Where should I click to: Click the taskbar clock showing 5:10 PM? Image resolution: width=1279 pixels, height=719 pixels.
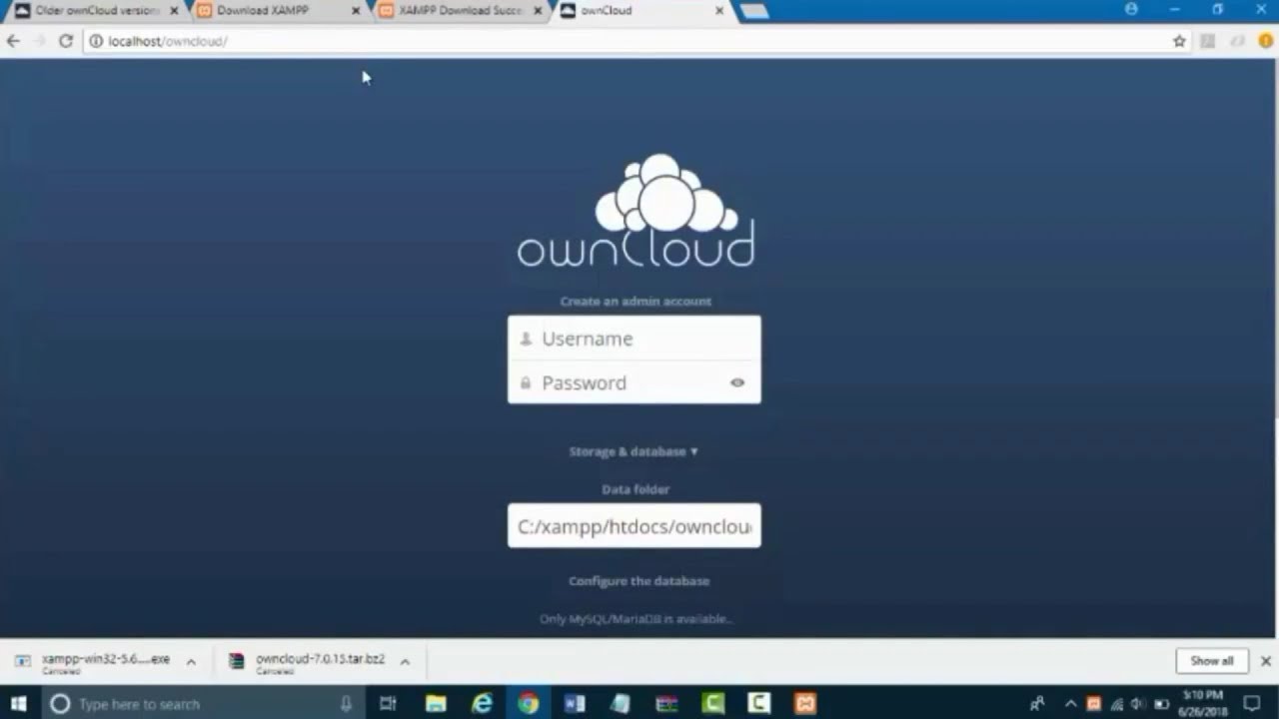[x=1203, y=704]
